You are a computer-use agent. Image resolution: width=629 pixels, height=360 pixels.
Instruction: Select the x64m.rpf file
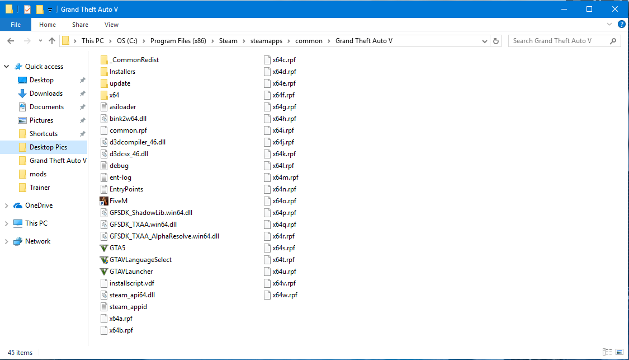coord(286,177)
